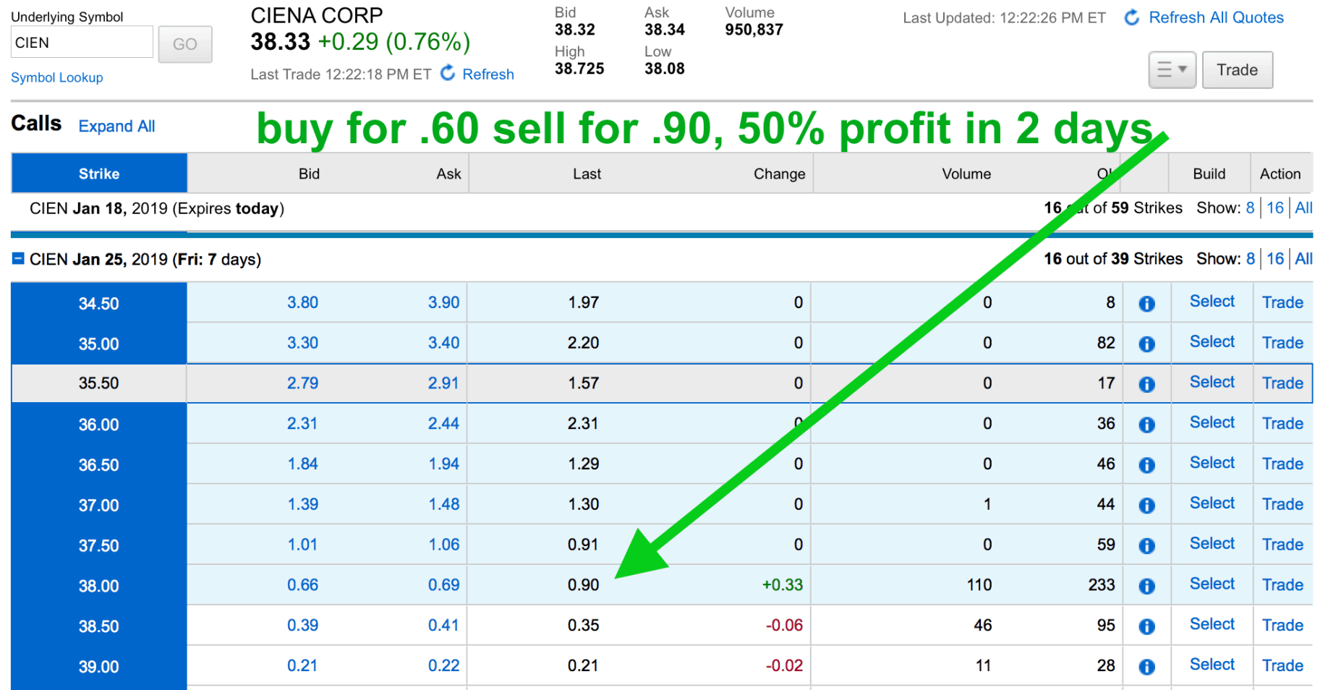Viewport: 1328px width, 690px height.
Task: Select the 38.00 strike call
Action: click(x=1212, y=584)
